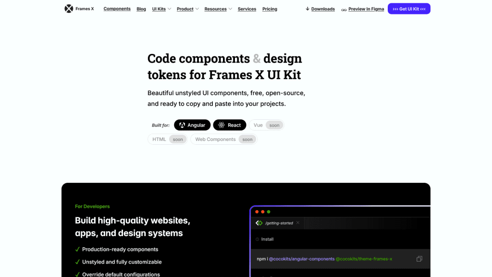Click the checkmark beside Production-ready components
The height and width of the screenshot is (277, 492).
(77, 249)
